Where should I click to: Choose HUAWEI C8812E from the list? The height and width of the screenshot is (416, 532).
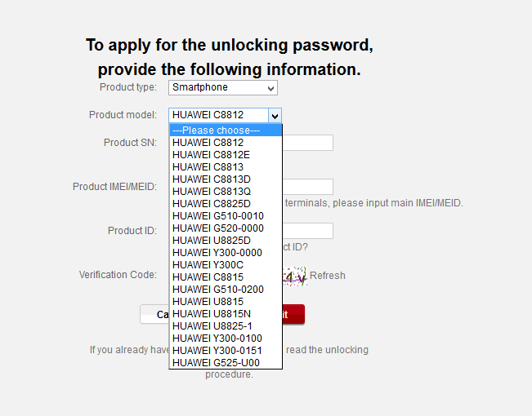tap(225, 155)
